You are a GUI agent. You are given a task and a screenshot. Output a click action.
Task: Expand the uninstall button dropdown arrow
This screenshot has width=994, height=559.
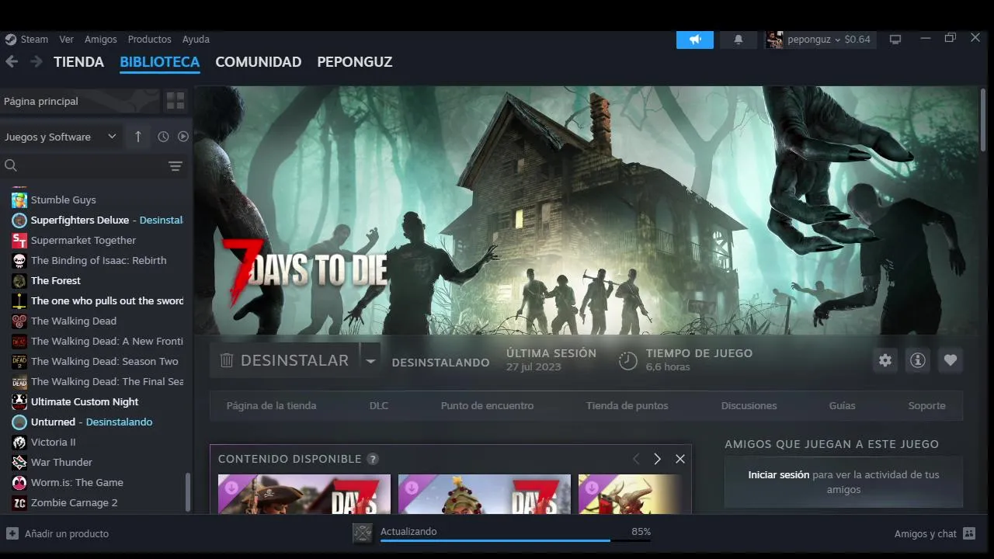tap(370, 361)
